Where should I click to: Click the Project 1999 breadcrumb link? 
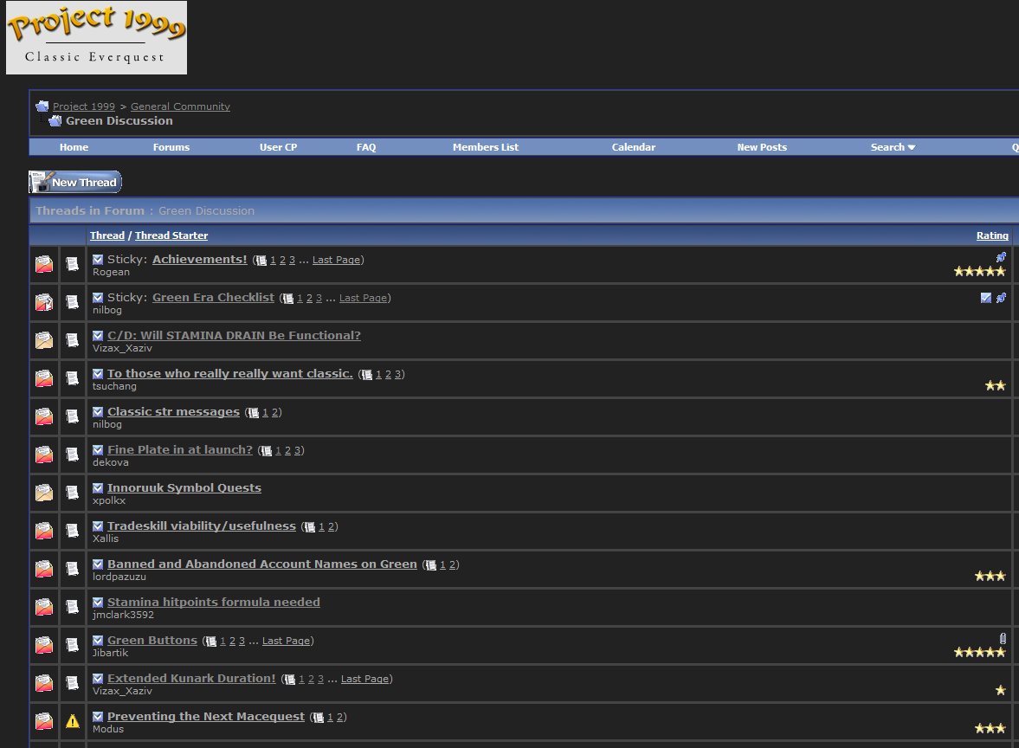coord(84,106)
